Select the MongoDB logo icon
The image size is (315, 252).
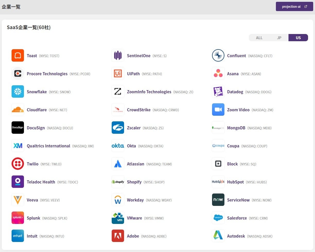(218, 128)
